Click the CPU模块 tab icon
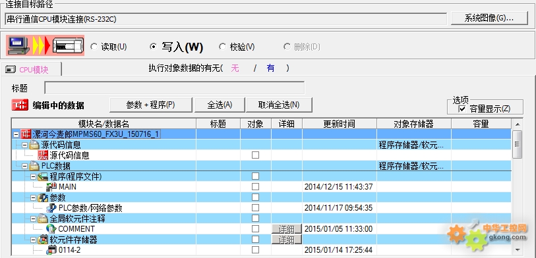 (11, 70)
